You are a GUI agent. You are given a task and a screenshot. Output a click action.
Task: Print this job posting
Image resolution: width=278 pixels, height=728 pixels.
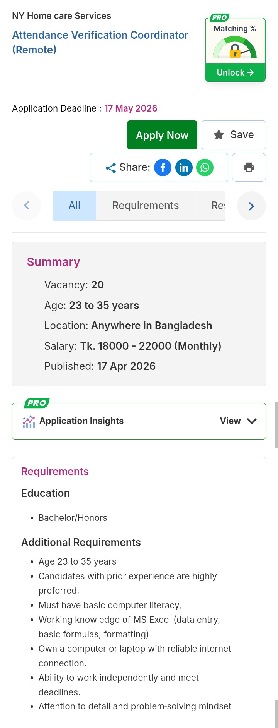[x=249, y=167]
